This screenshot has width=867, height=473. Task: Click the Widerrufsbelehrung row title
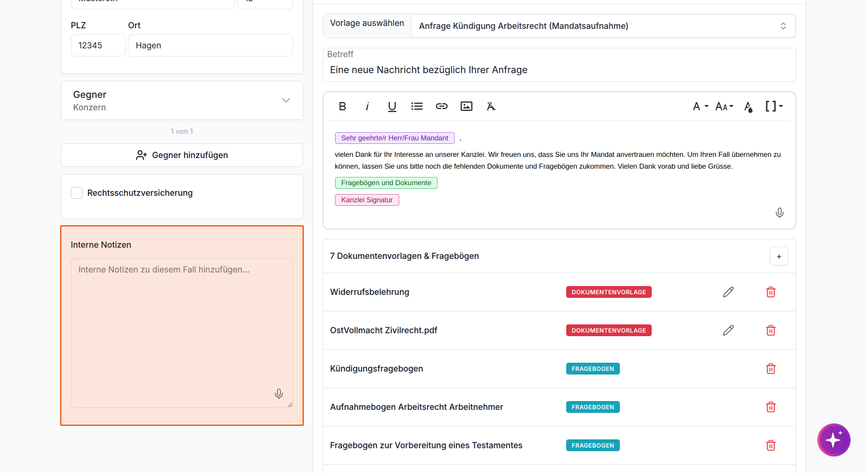tap(370, 292)
